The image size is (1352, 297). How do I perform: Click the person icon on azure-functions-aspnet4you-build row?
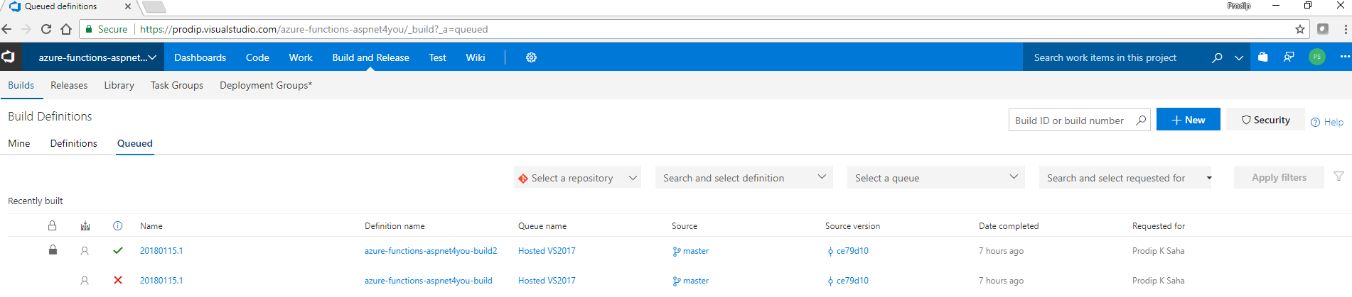click(x=85, y=280)
